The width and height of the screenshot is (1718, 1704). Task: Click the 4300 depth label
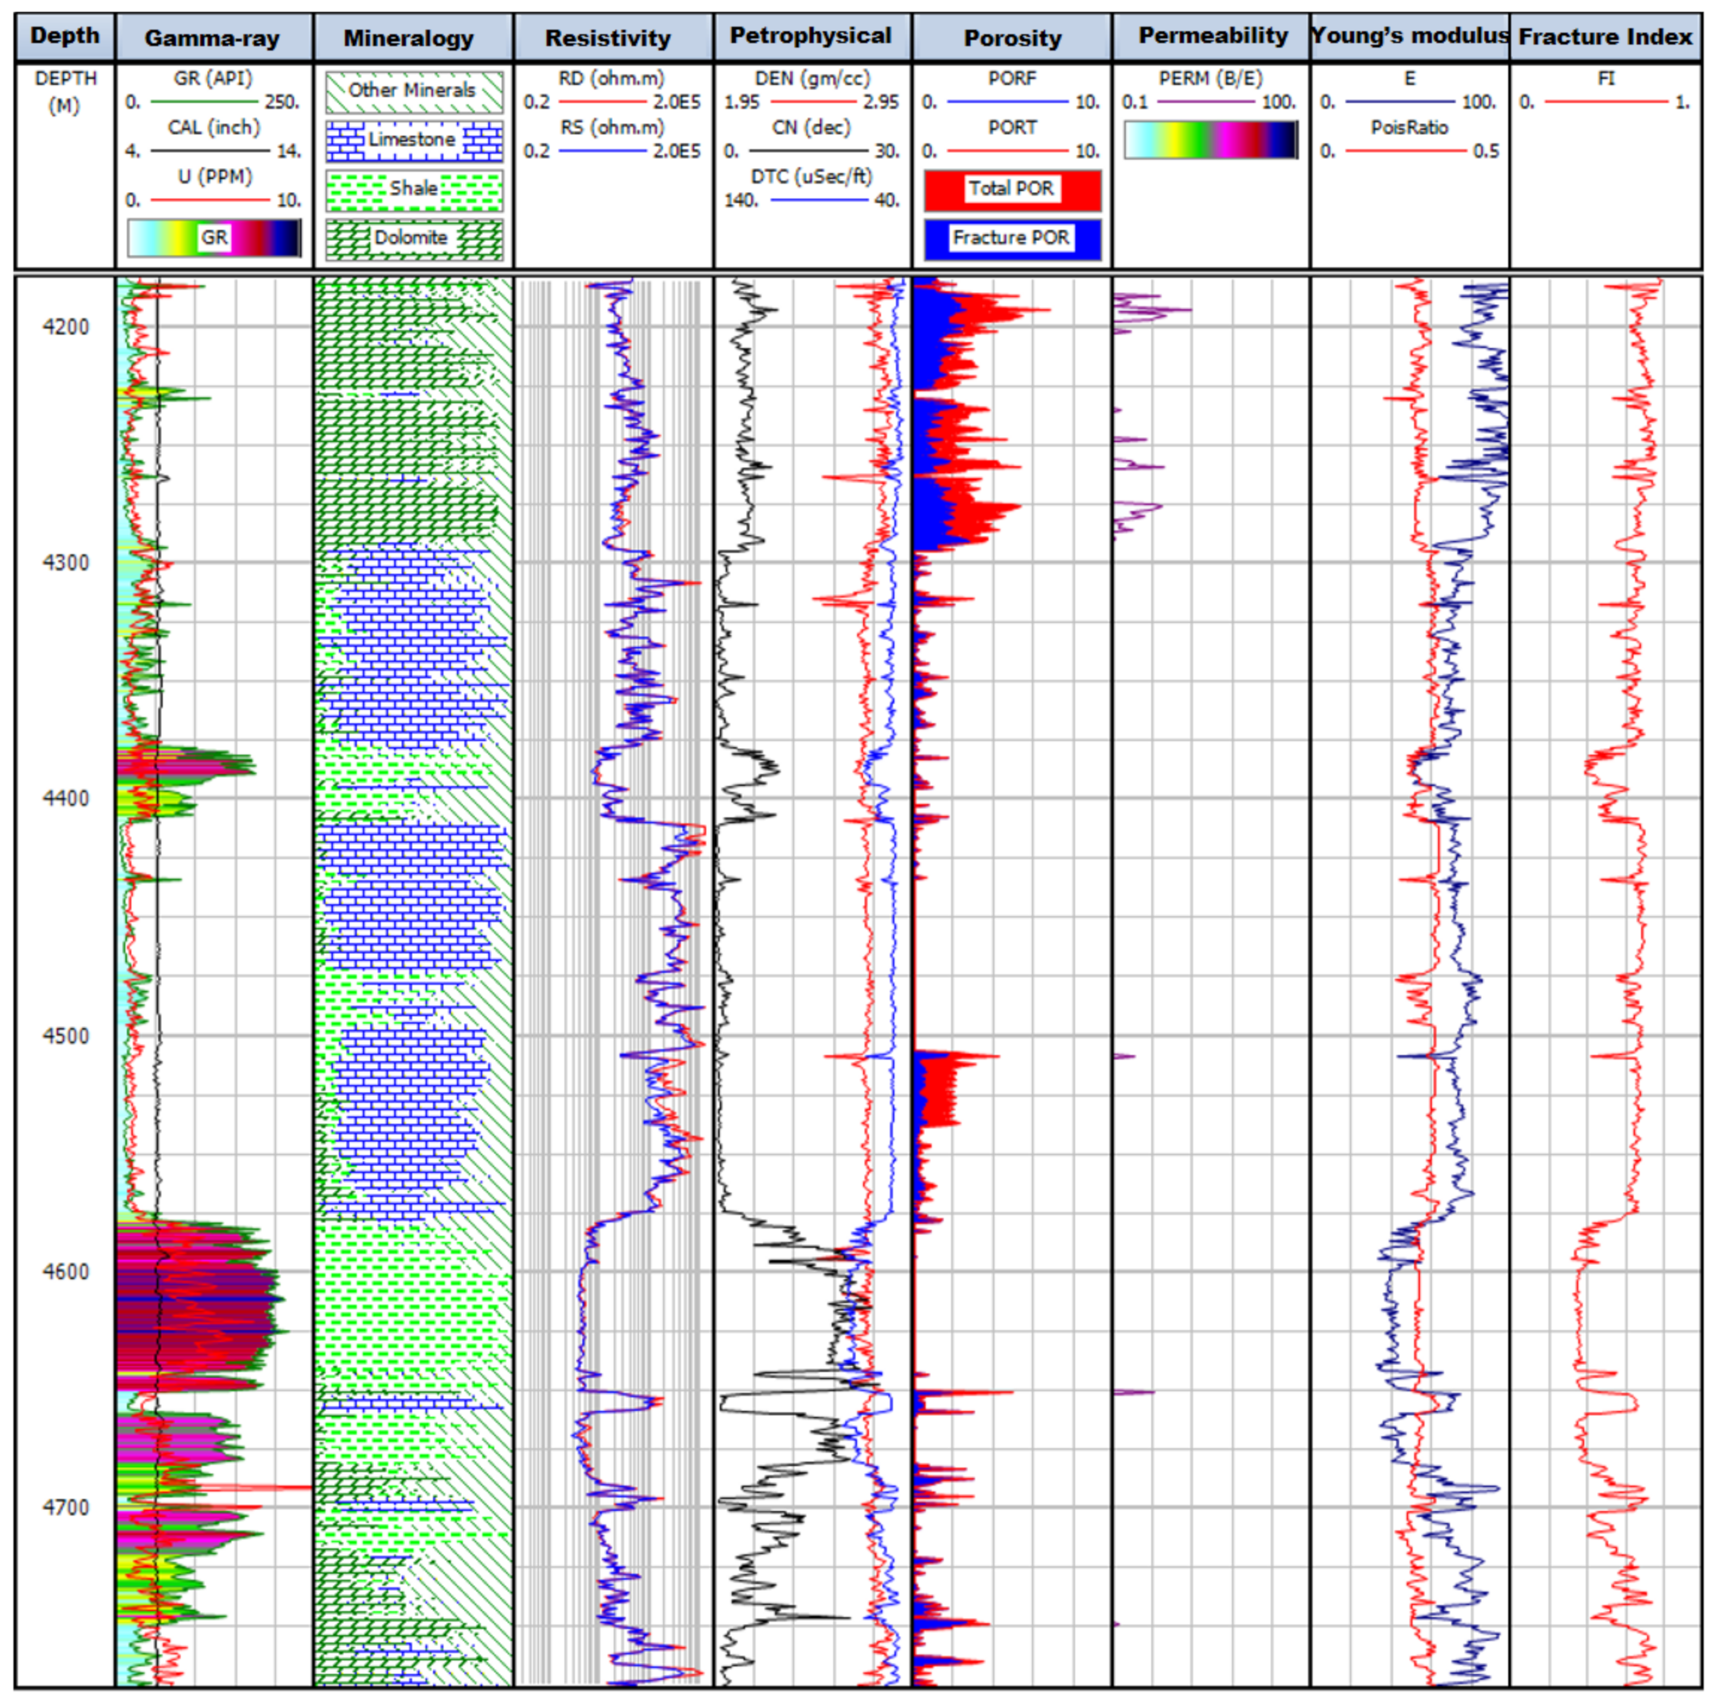point(66,563)
